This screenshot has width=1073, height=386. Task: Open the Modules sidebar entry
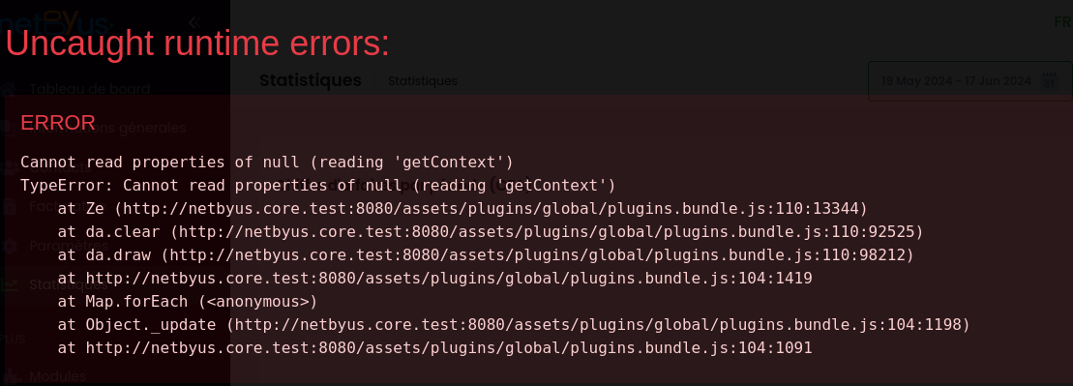tap(57, 376)
